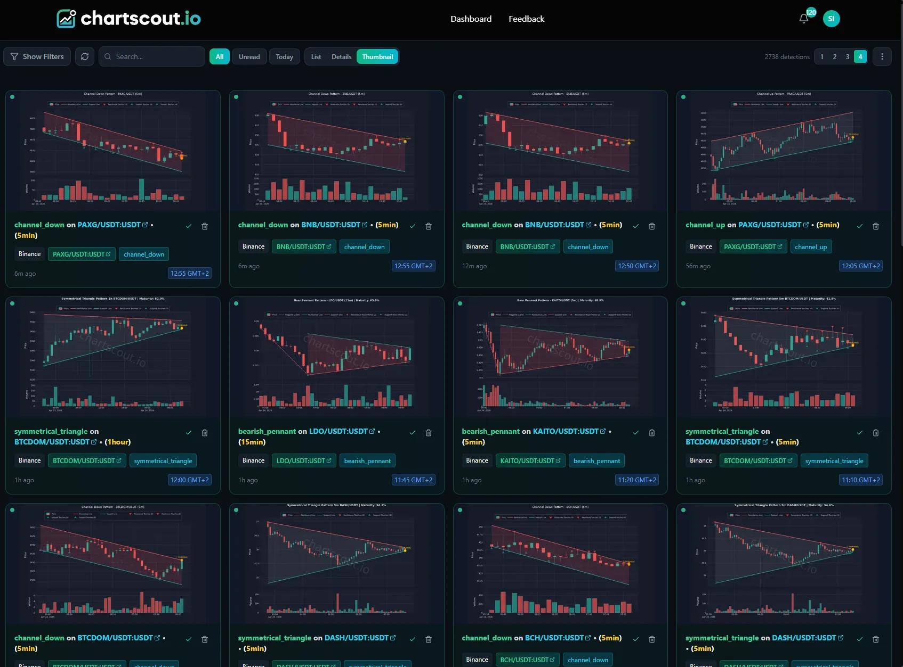The height and width of the screenshot is (667, 903).
Task: Open PAXG/USDT:USDT link in channel_up title
Action: pyautogui.click(x=773, y=225)
